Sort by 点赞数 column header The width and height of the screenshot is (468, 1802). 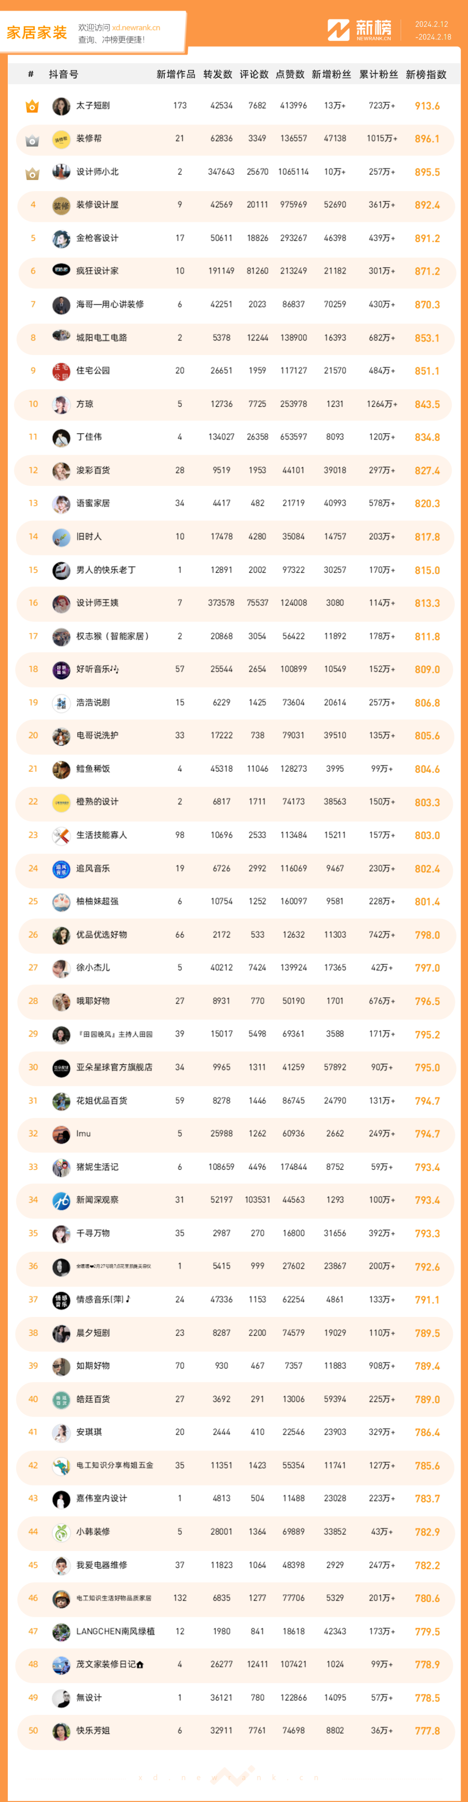point(289,75)
